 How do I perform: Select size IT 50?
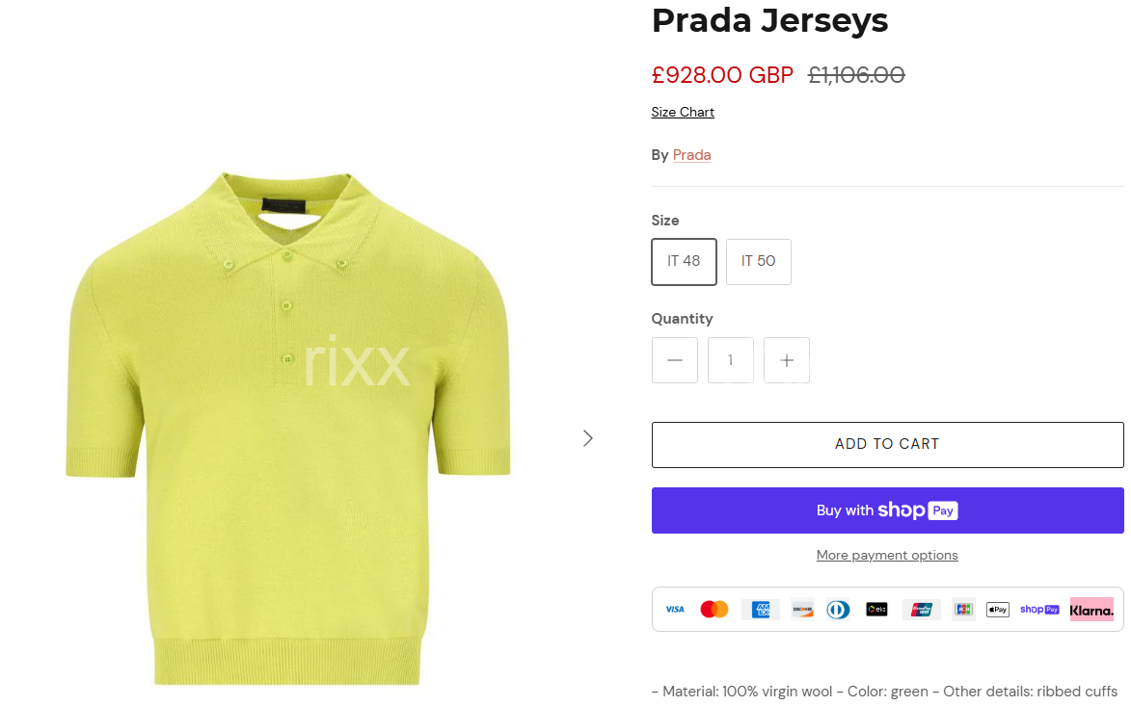coord(758,262)
